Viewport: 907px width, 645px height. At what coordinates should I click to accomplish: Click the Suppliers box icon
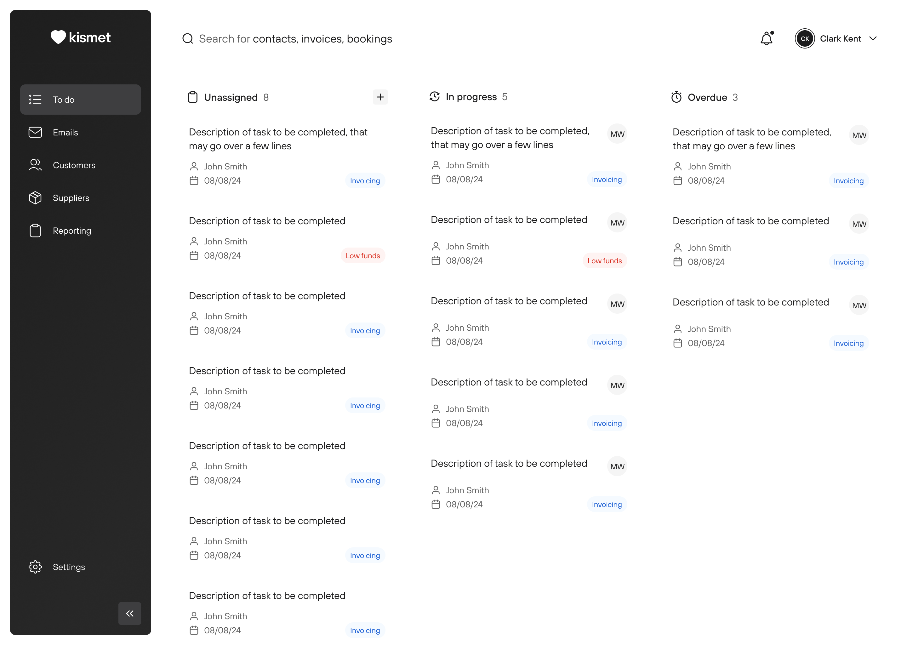click(35, 198)
